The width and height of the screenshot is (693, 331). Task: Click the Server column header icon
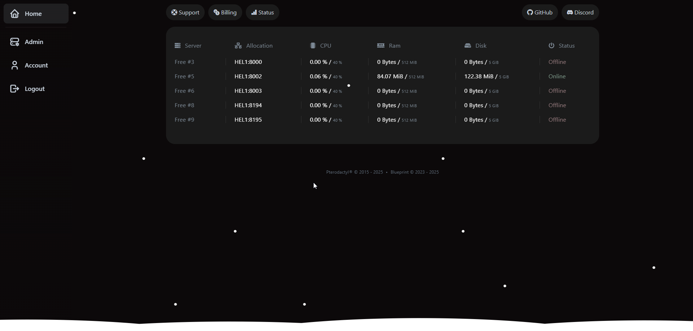click(x=178, y=45)
